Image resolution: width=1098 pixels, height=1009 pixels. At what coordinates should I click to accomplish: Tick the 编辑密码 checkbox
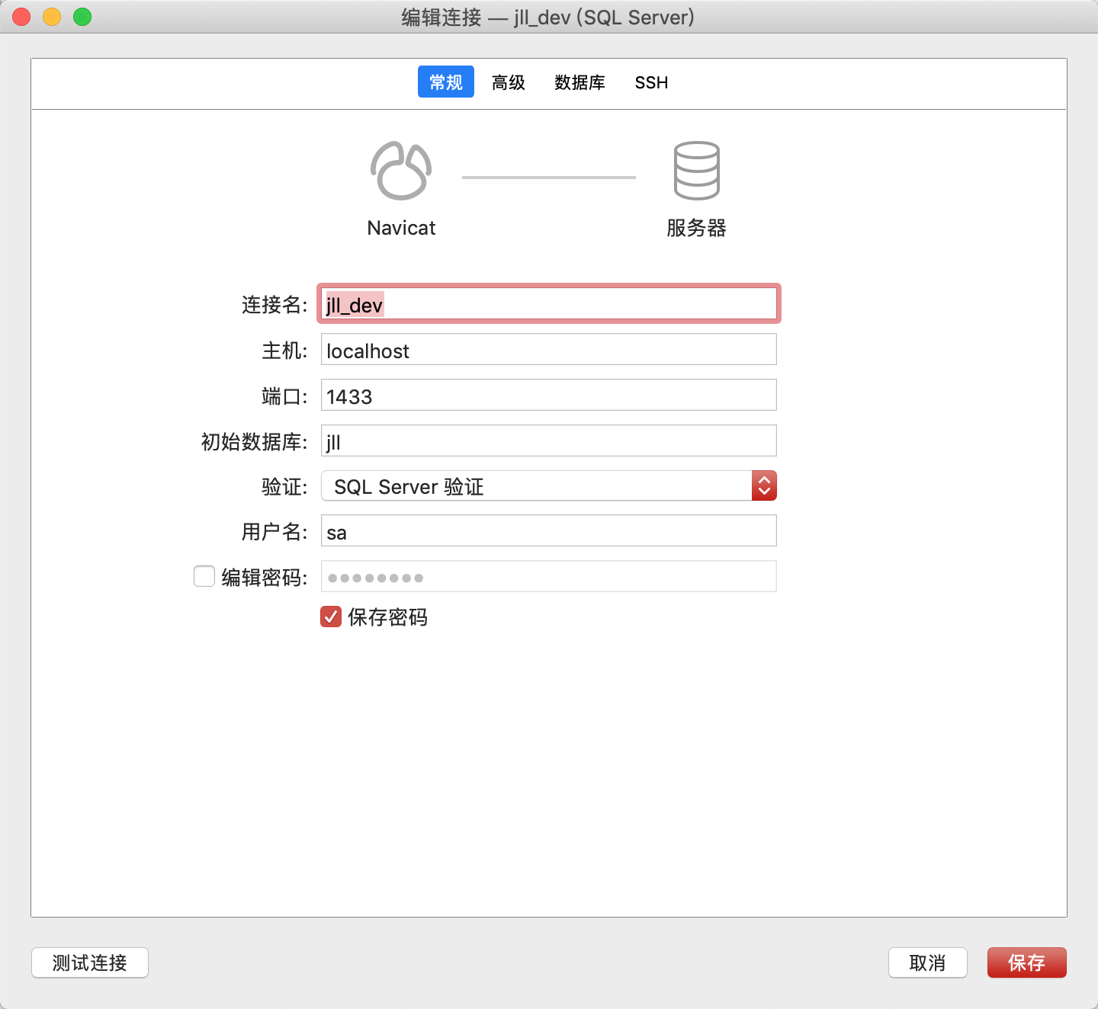coord(204,576)
